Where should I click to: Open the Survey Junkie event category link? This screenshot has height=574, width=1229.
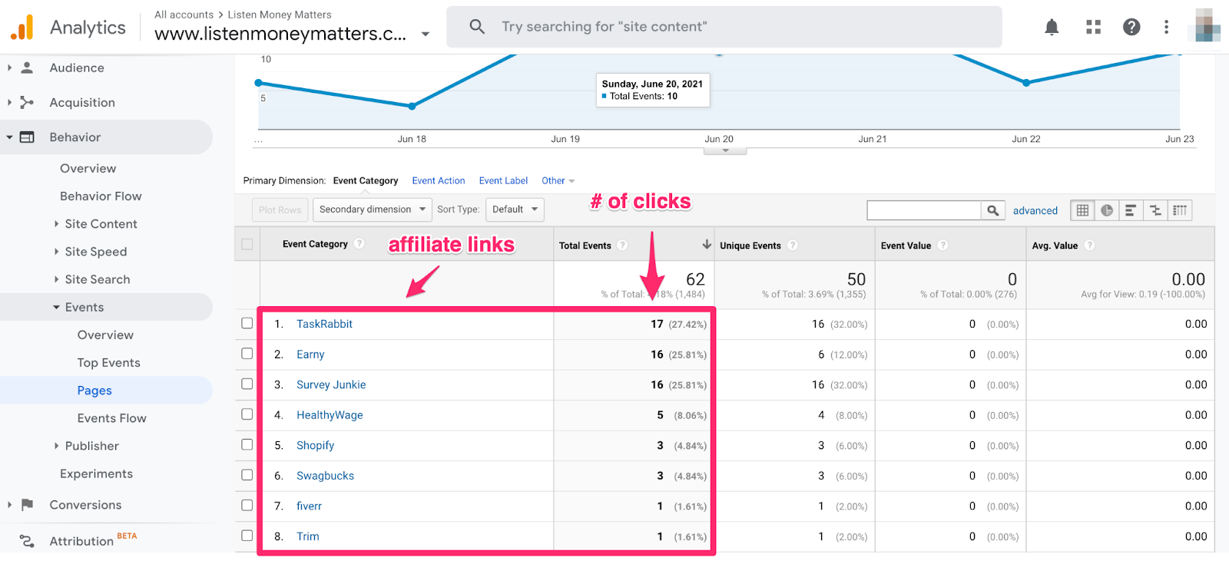click(x=331, y=384)
